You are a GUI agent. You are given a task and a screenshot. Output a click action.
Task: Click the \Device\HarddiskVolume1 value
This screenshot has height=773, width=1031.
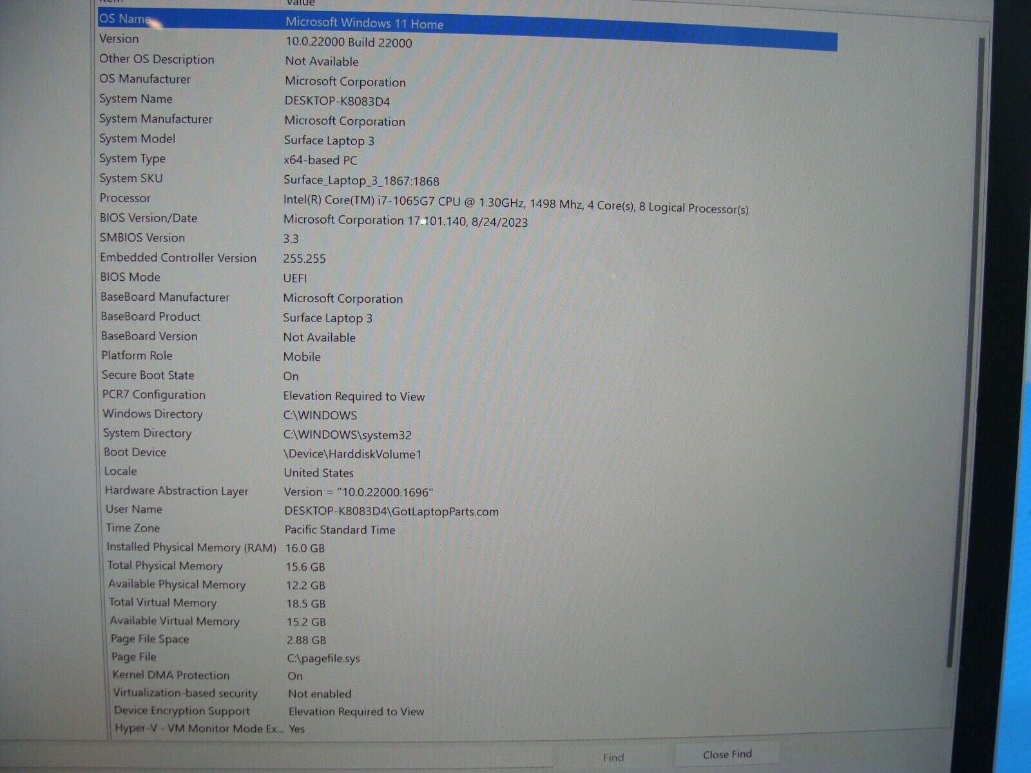(x=352, y=454)
